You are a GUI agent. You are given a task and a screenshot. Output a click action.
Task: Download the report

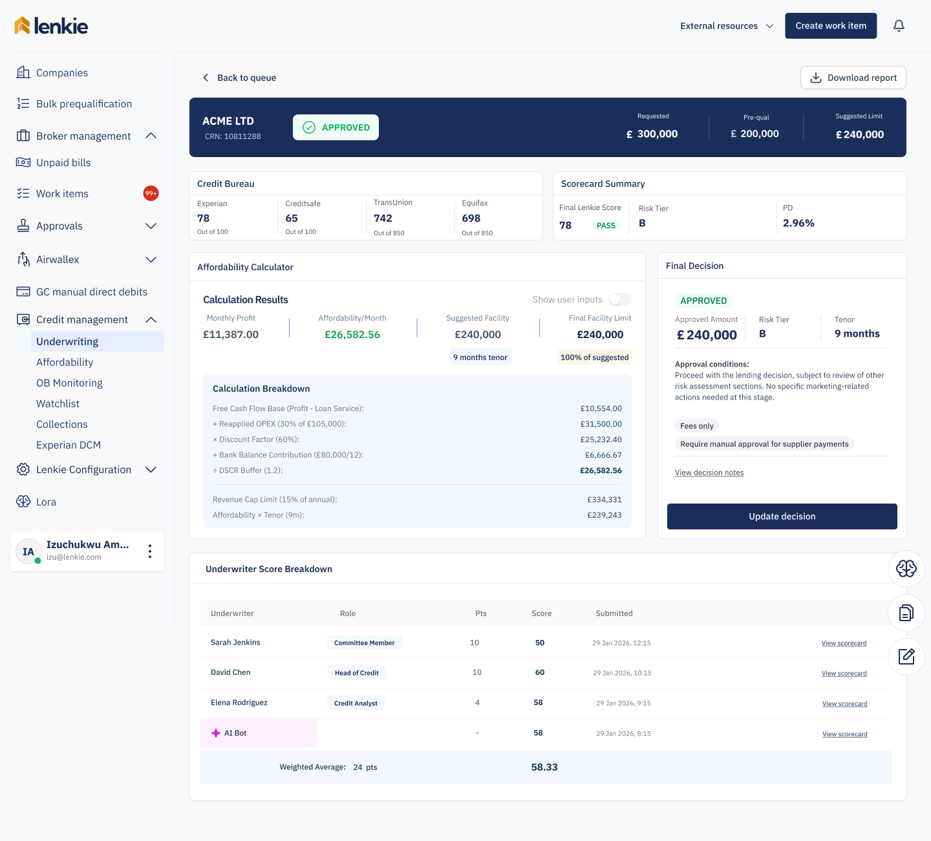pyautogui.click(x=853, y=78)
